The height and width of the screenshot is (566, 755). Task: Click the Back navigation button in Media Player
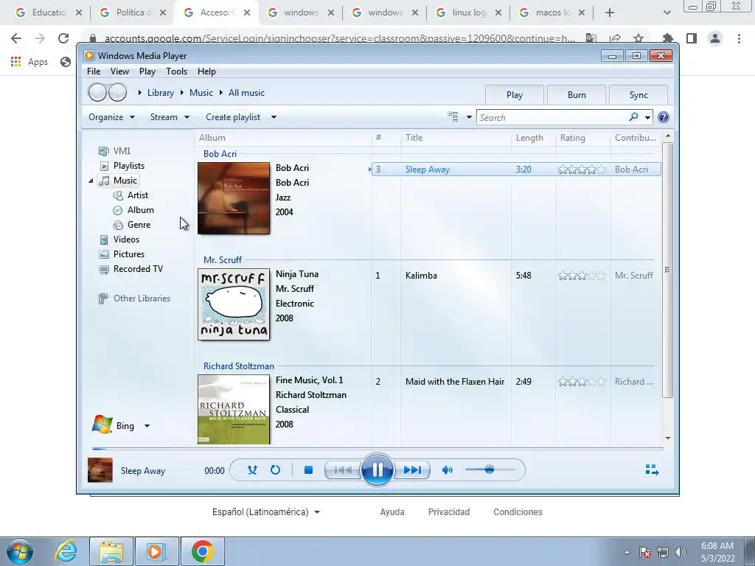[x=97, y=92]
